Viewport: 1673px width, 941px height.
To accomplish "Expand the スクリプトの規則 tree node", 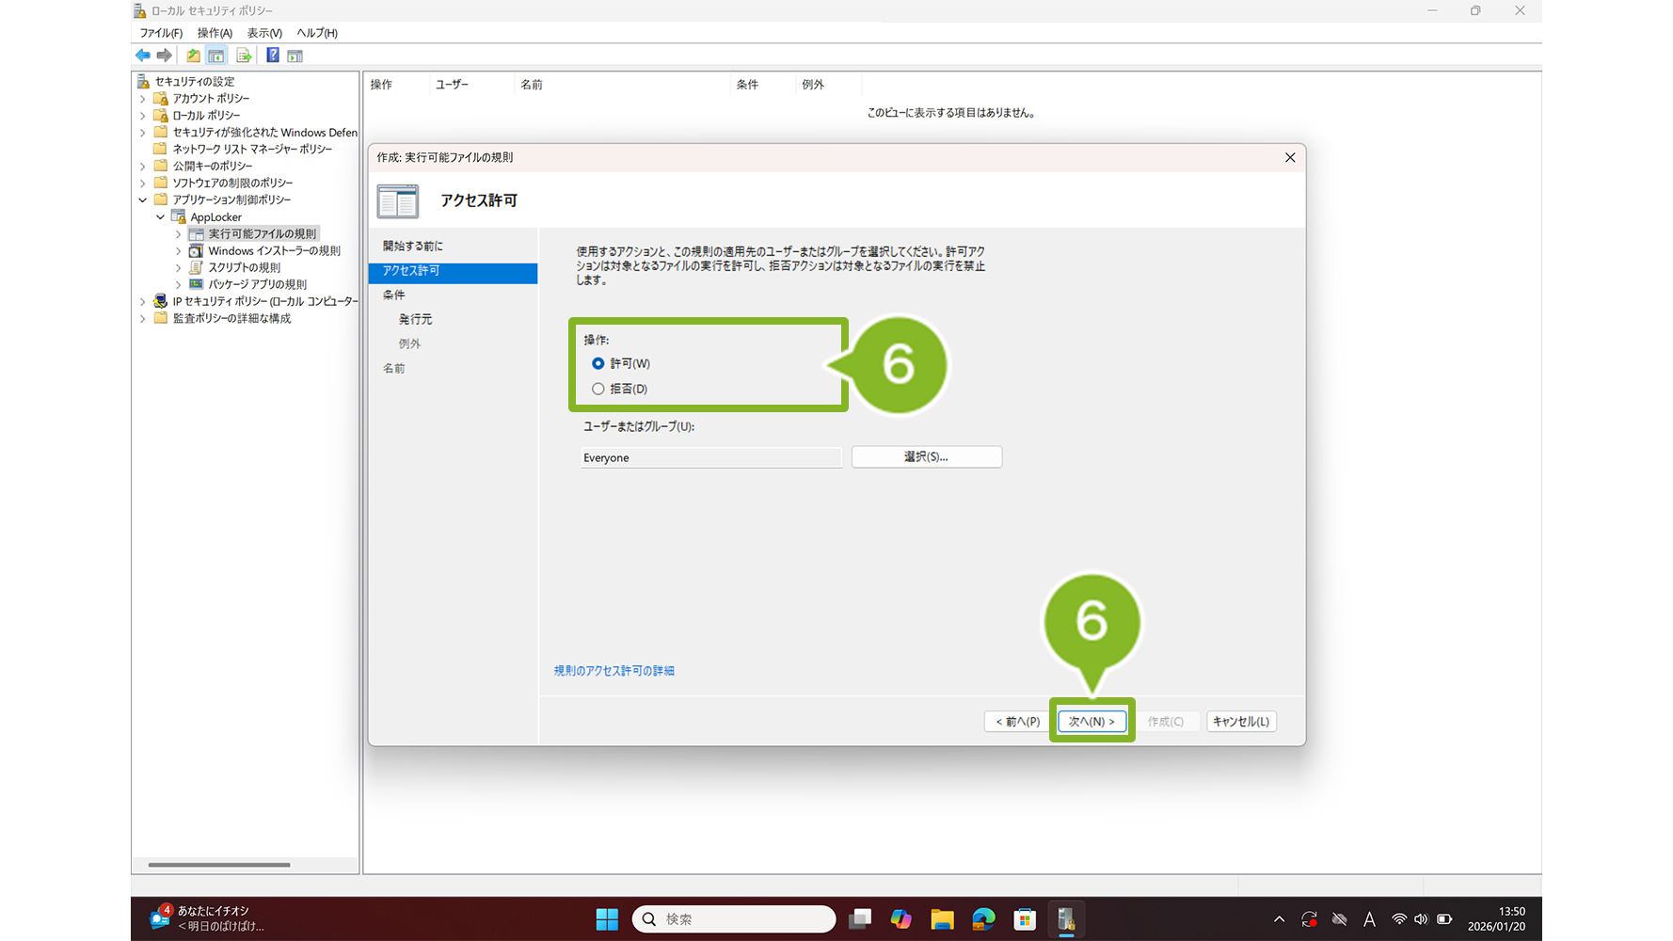I will 178,268.
